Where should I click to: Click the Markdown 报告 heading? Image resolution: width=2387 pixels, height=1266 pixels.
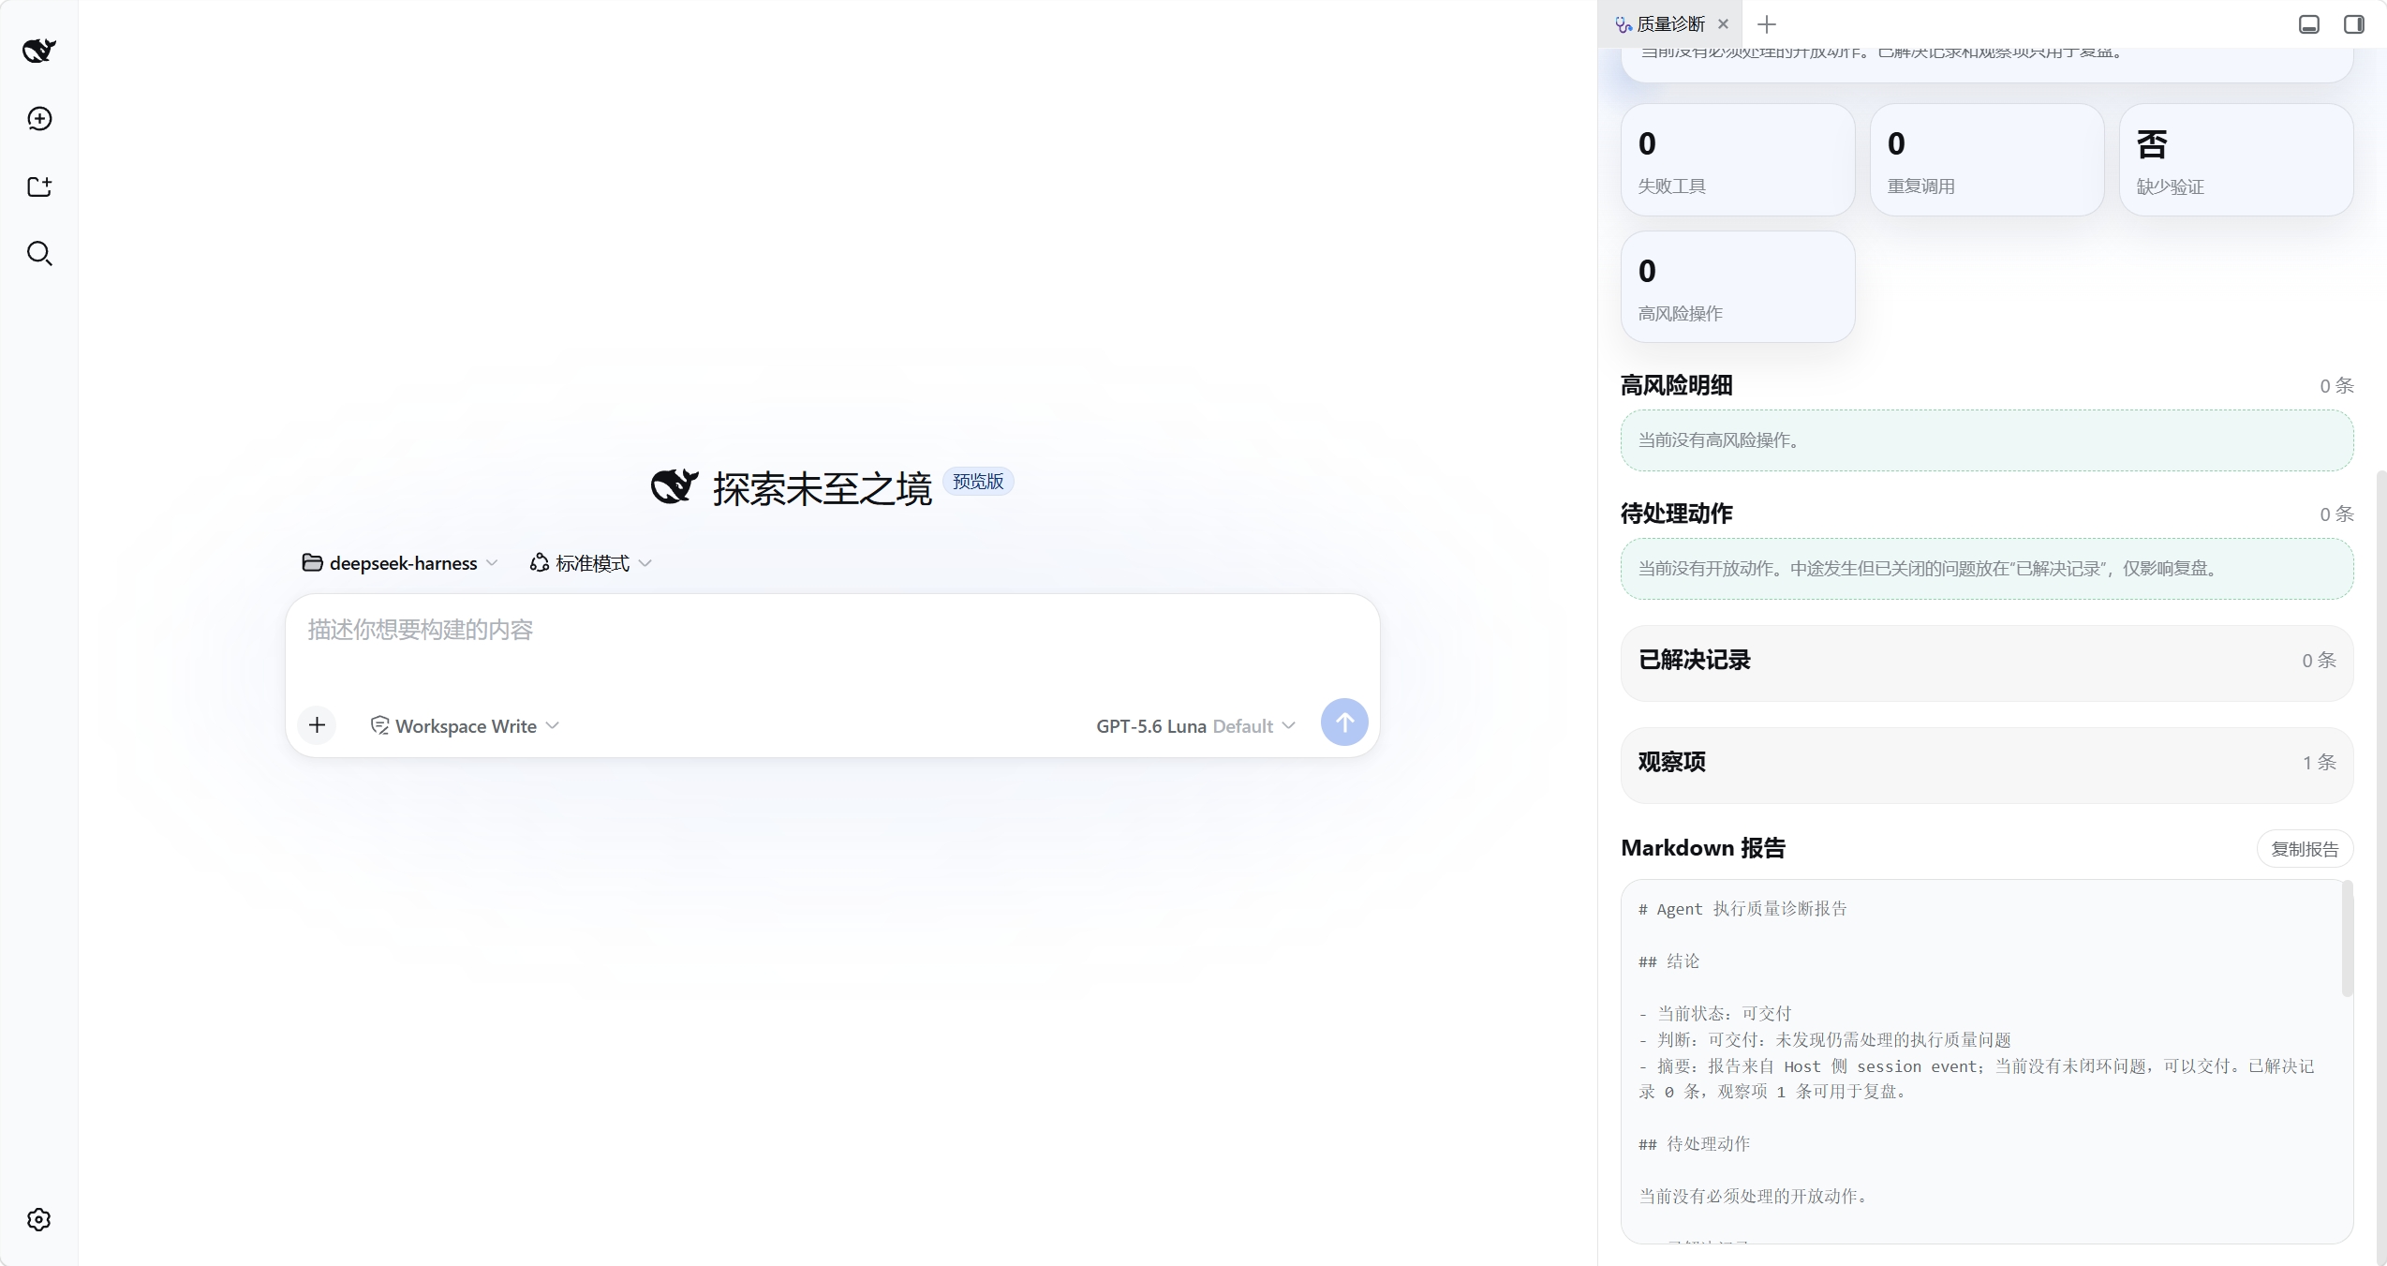point(1703,848)
